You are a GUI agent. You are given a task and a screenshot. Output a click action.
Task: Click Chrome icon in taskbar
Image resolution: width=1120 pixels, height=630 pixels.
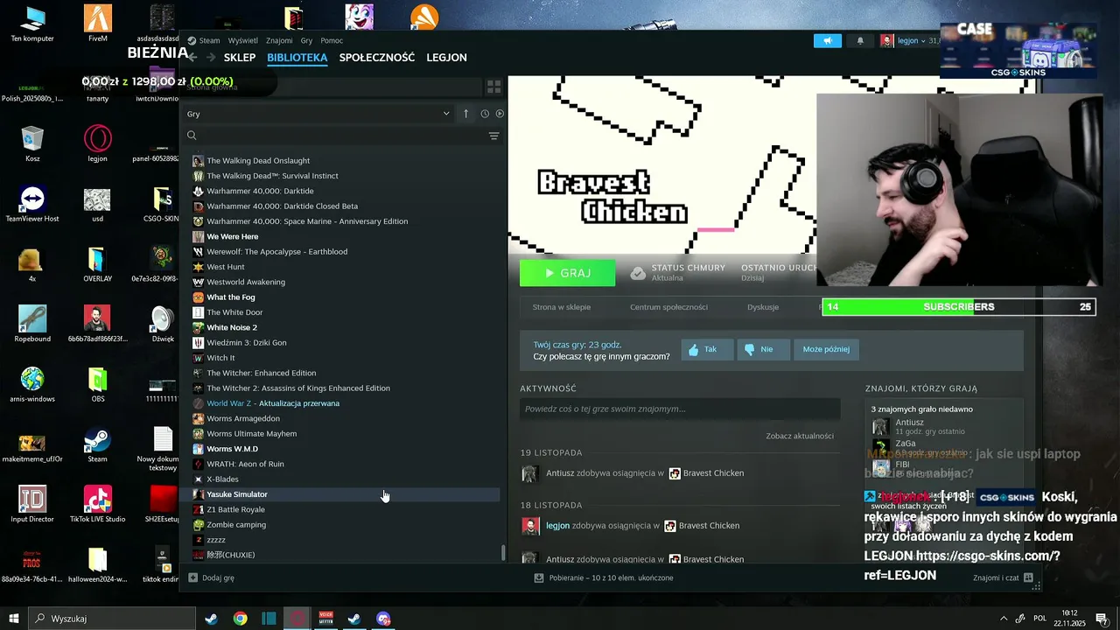(240, 619)
